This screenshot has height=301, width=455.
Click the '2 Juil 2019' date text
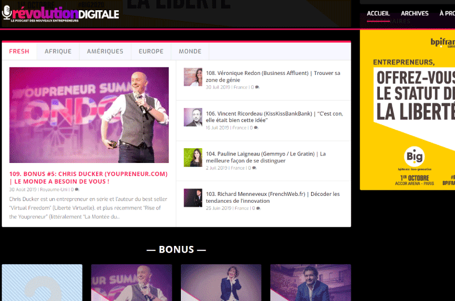click(217, 168)
